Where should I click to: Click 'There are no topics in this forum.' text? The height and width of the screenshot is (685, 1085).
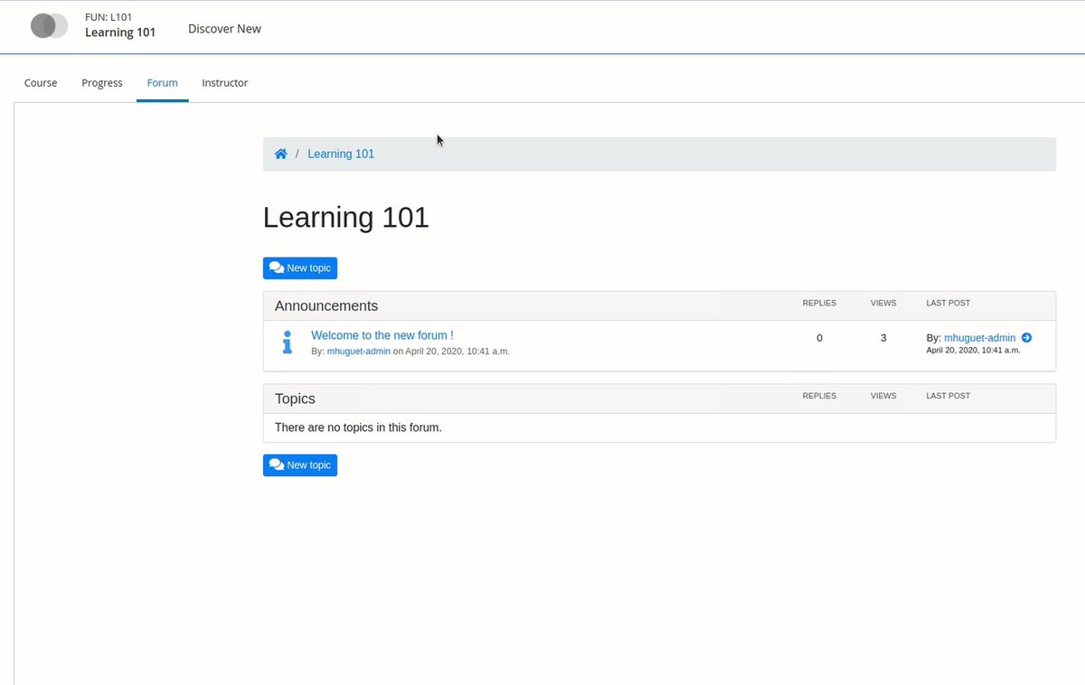(358, 427)
